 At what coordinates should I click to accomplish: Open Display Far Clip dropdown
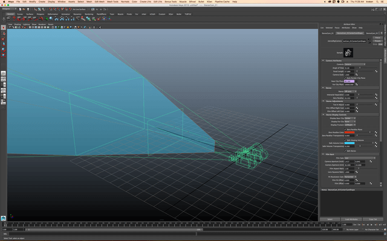350,122
